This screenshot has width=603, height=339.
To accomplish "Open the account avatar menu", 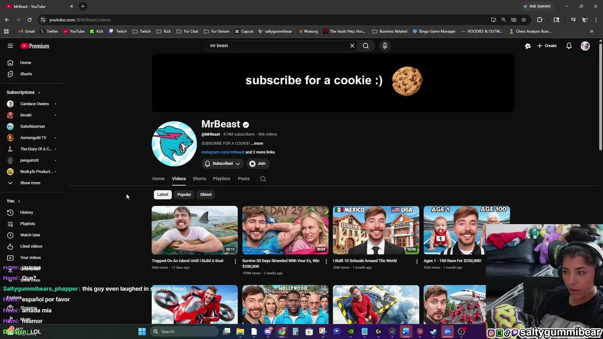I will pyautogui.click(x=585, y=46).
